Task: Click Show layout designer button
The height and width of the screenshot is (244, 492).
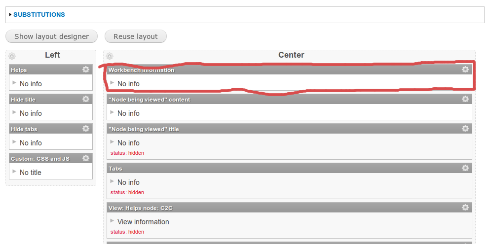Action: click(51, 36)
